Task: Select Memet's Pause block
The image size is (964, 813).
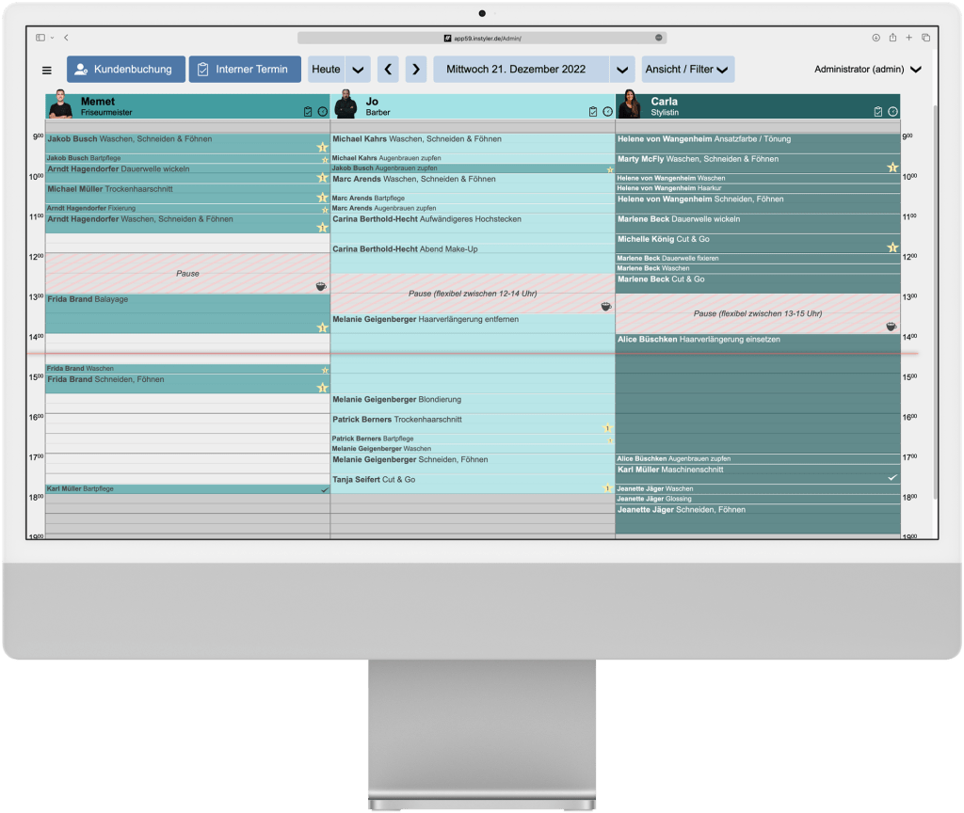Action: pos(187,274)
